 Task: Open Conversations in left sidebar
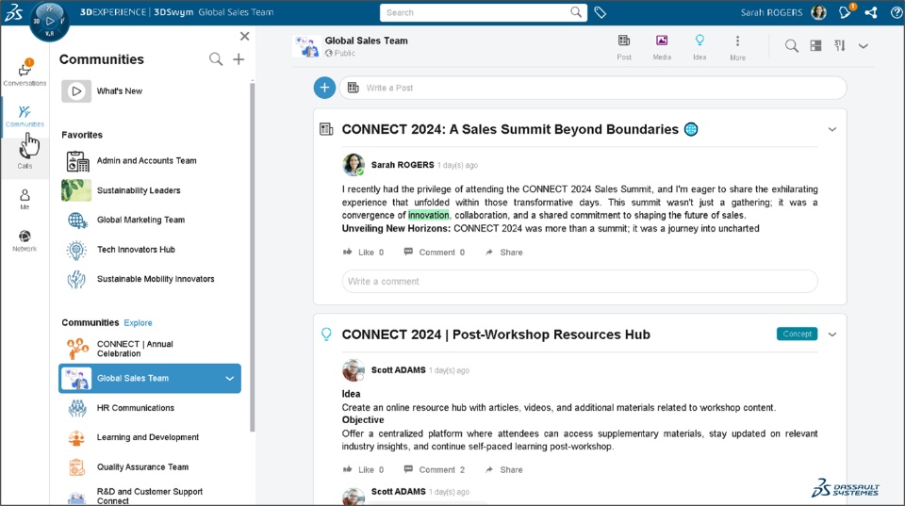pos(25,73)
